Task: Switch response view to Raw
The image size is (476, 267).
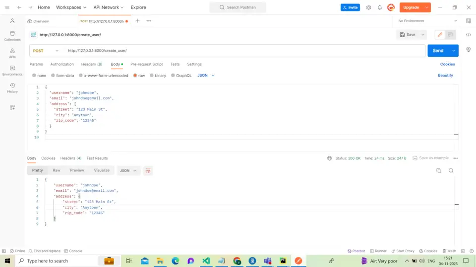Action: 57,171
